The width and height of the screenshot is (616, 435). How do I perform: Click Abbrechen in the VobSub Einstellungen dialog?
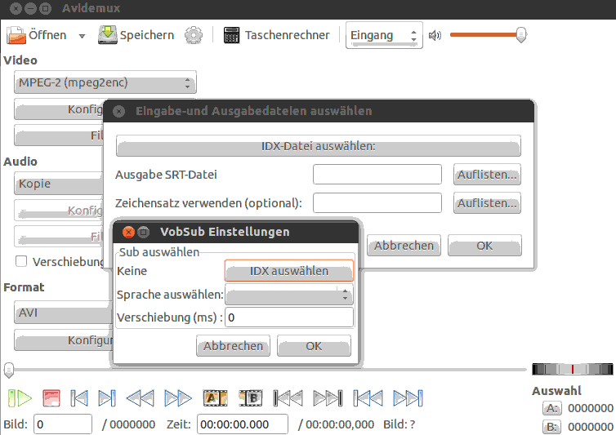pos(234,346)
